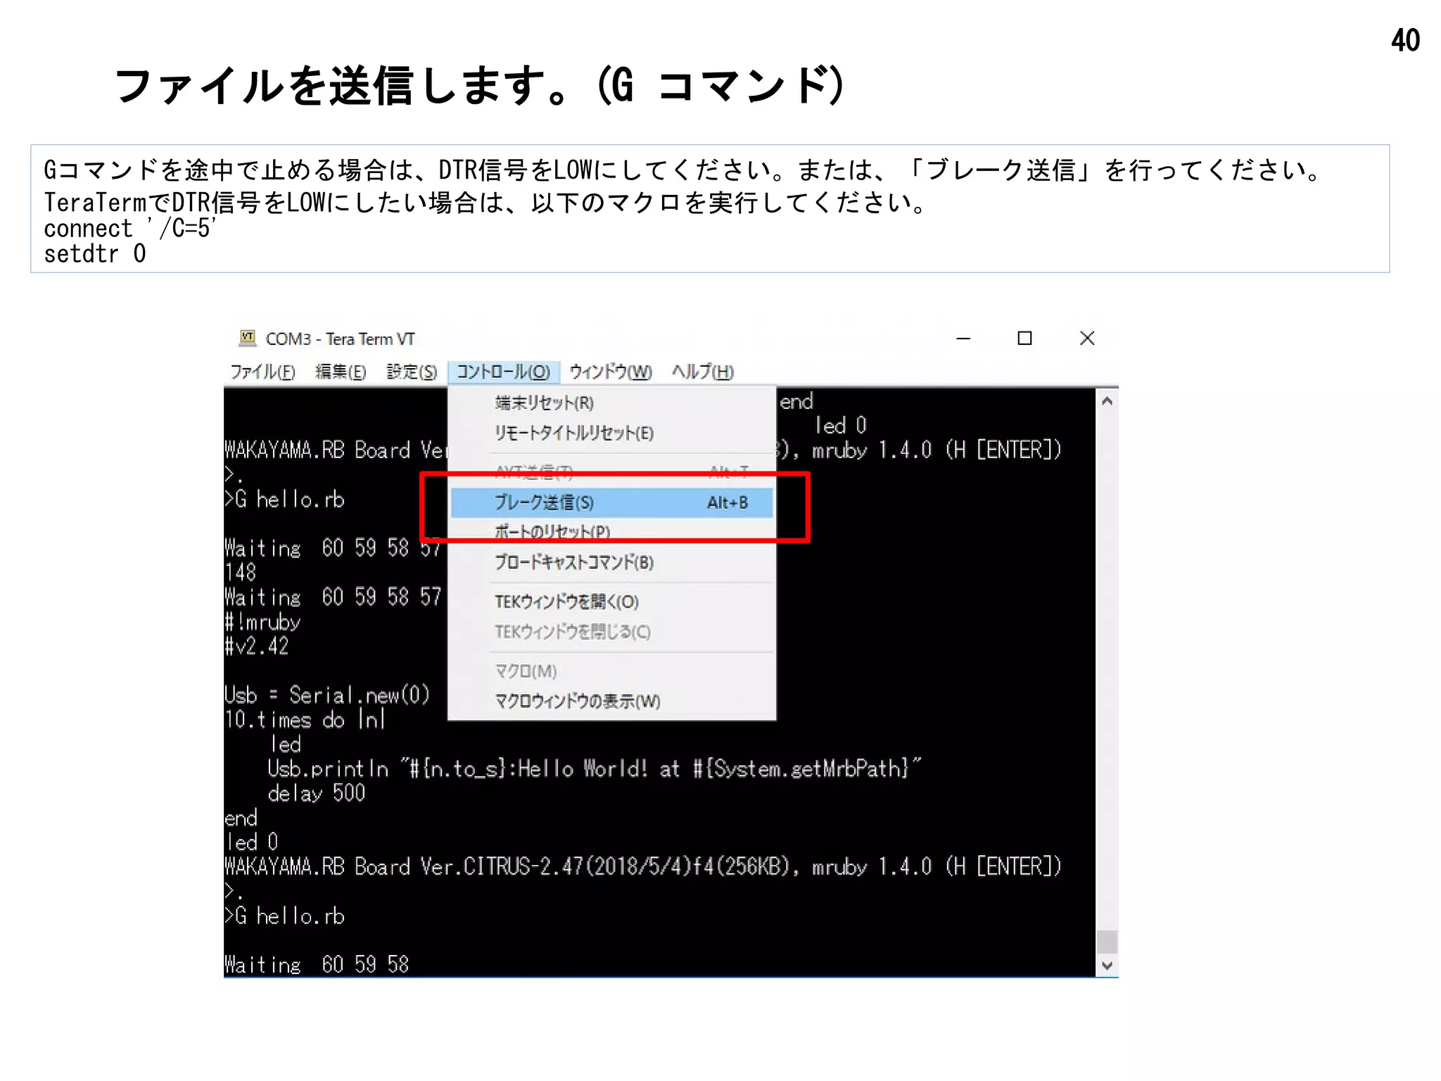1441x1081 pixels.
Task: Choose ブレーク送信(S) from the menu
Action: tap(612, 502)
